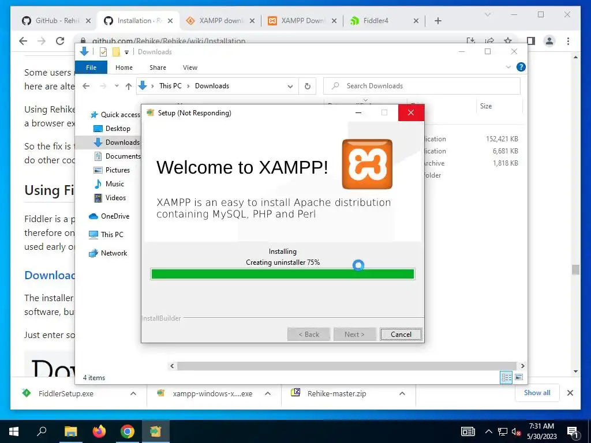
Task: Click Chrome share page icon
Action: click(x=489, y=41)
